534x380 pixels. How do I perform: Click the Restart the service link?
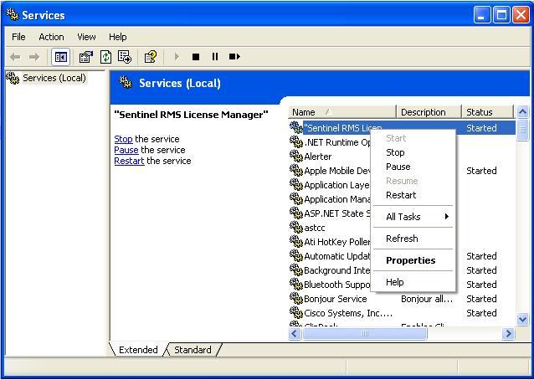129,161
